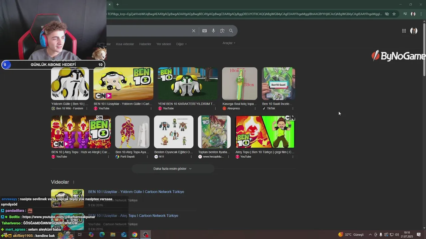Open options for N11 image result
The image size is (426, 239).
[191, 157]
